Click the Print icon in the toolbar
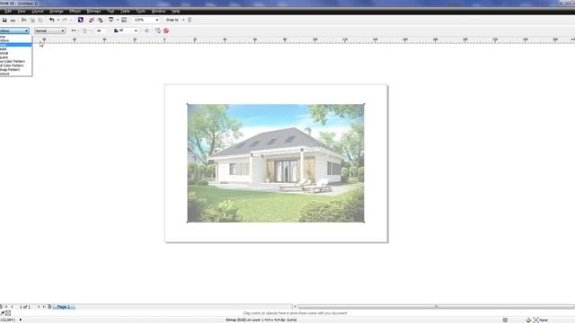The image size is (575, 323). tap(13, 20)
